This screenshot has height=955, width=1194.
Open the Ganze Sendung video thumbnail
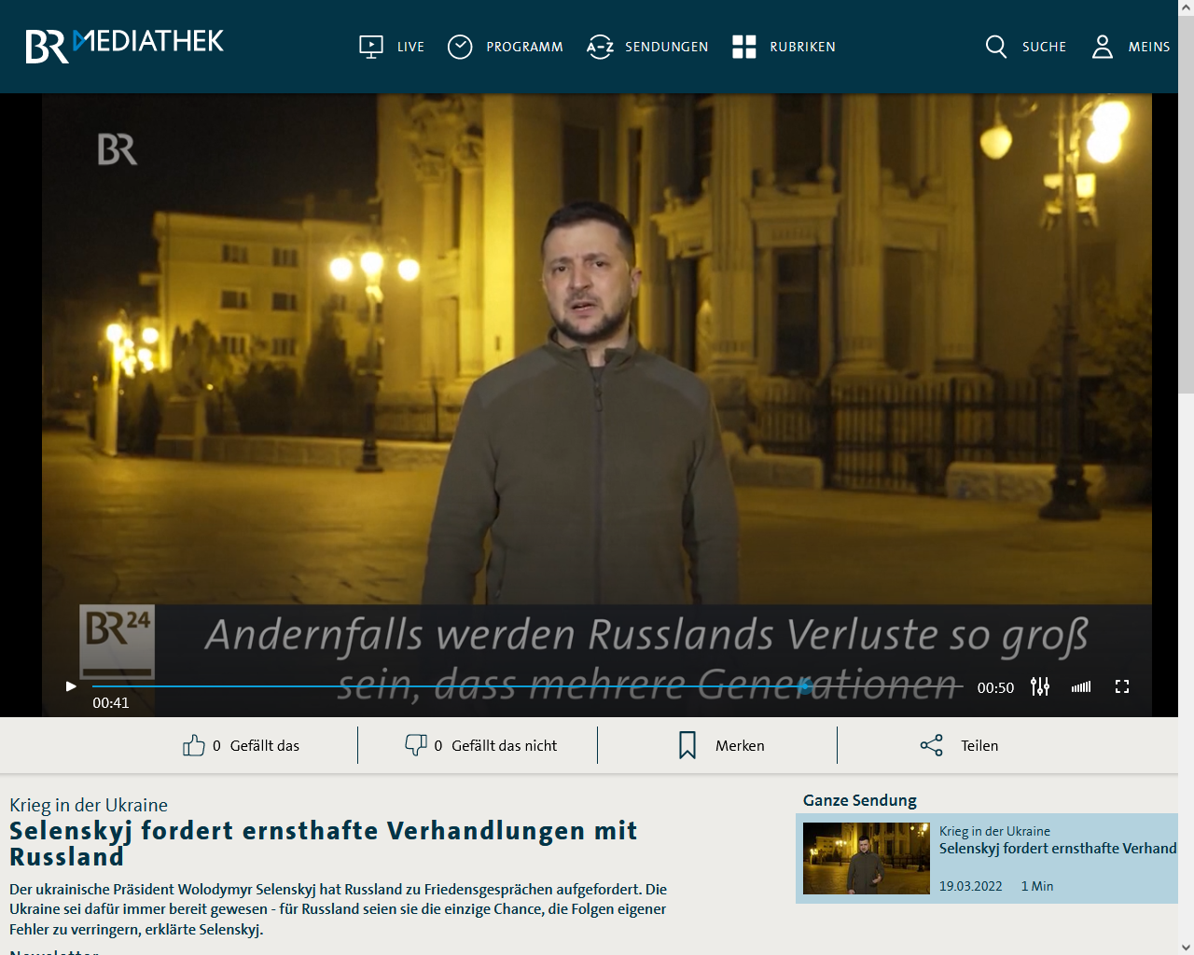point(866,858)
